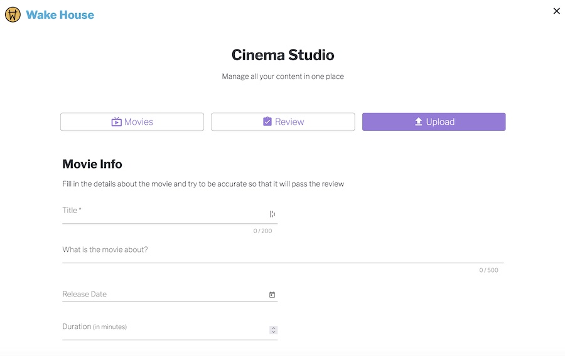Open the Wake House home link text

(x=60, y=15)
